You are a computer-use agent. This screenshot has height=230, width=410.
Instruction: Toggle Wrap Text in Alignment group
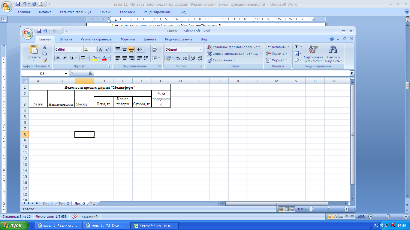(x=155, y=49)
